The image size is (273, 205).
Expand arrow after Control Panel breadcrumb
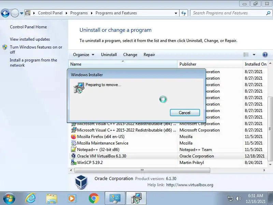point(67,13)
